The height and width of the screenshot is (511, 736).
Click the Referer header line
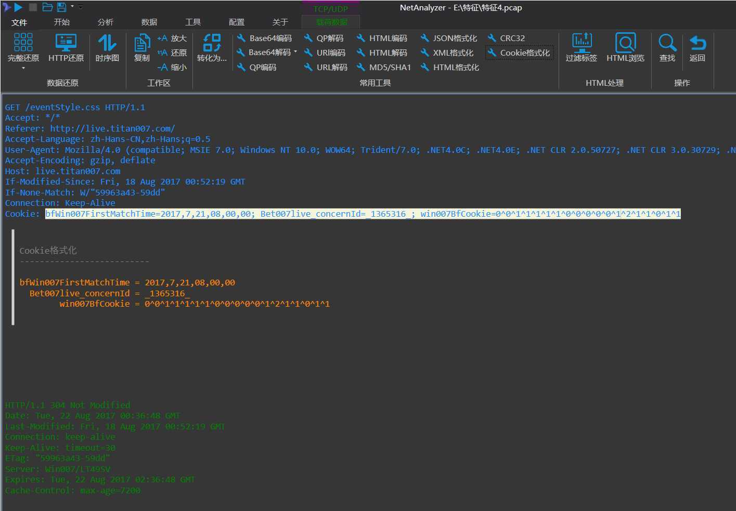[90, 128]
